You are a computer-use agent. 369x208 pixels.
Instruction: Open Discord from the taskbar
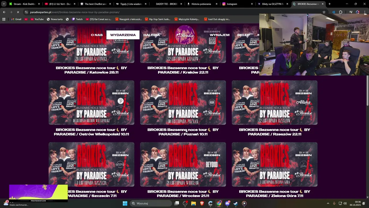click(227, 203)
